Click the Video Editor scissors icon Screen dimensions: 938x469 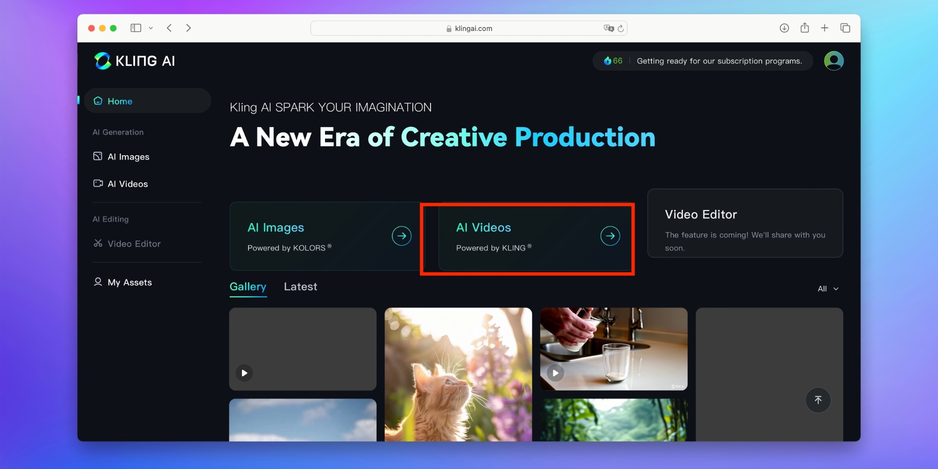[98, 243]
